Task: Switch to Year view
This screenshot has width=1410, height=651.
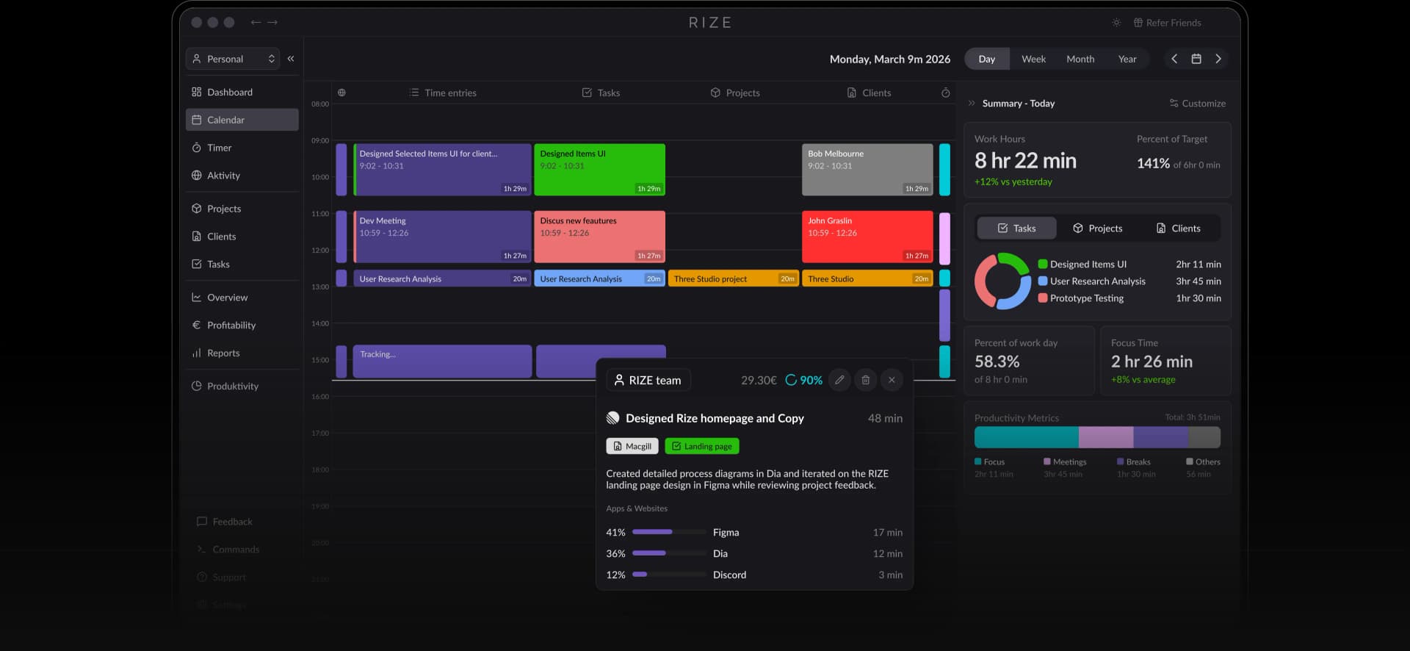Action: [x=1127, y=59]
